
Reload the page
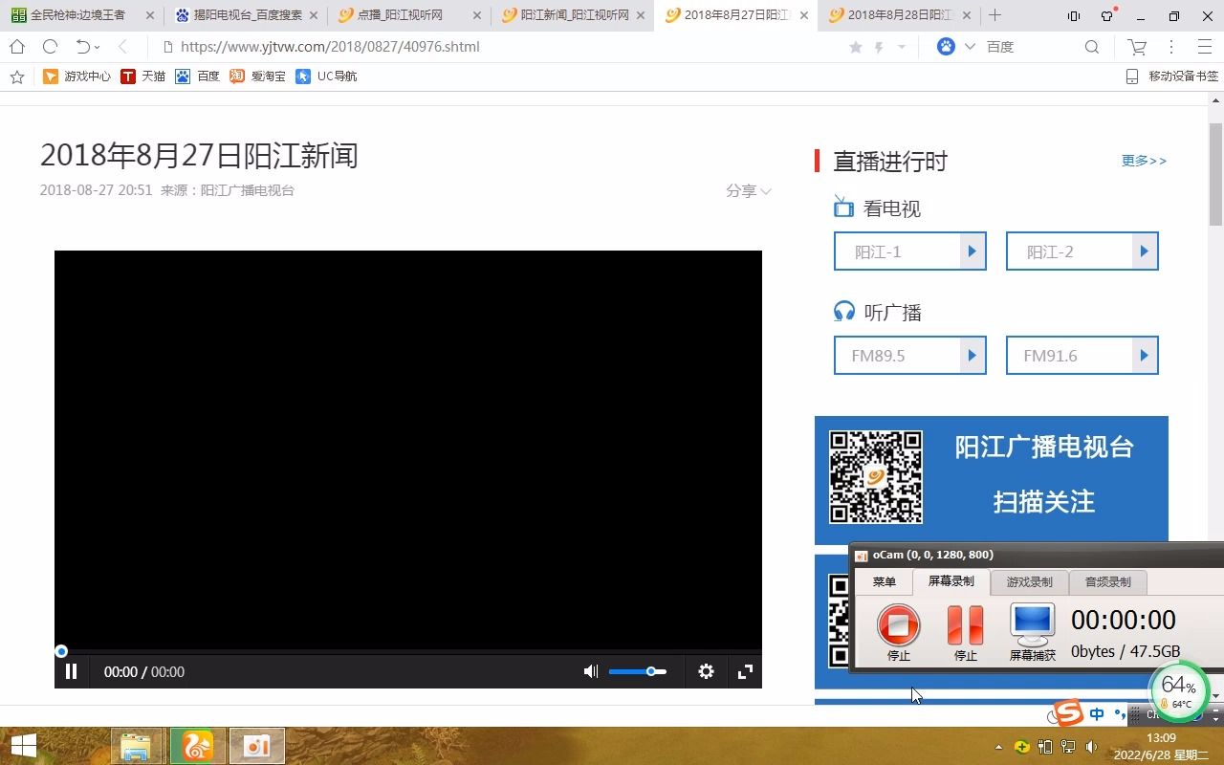coord(51,47)
